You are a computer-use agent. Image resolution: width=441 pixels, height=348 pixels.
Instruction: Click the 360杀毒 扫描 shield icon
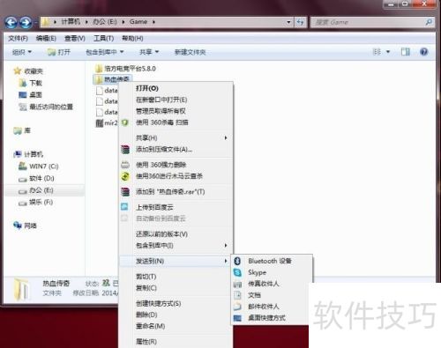125,122
